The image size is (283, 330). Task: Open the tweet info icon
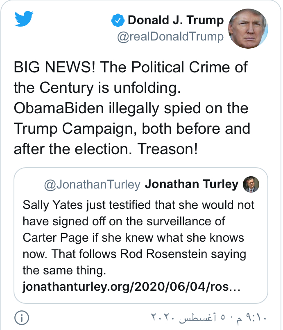(x=21, y=317)
